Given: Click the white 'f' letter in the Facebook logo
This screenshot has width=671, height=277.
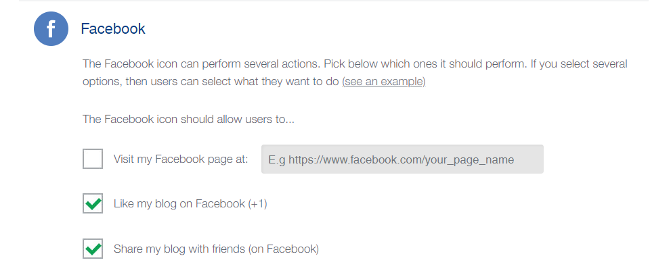Looking at the screenshot, I should pyautogui.click(x=51, y=30).
